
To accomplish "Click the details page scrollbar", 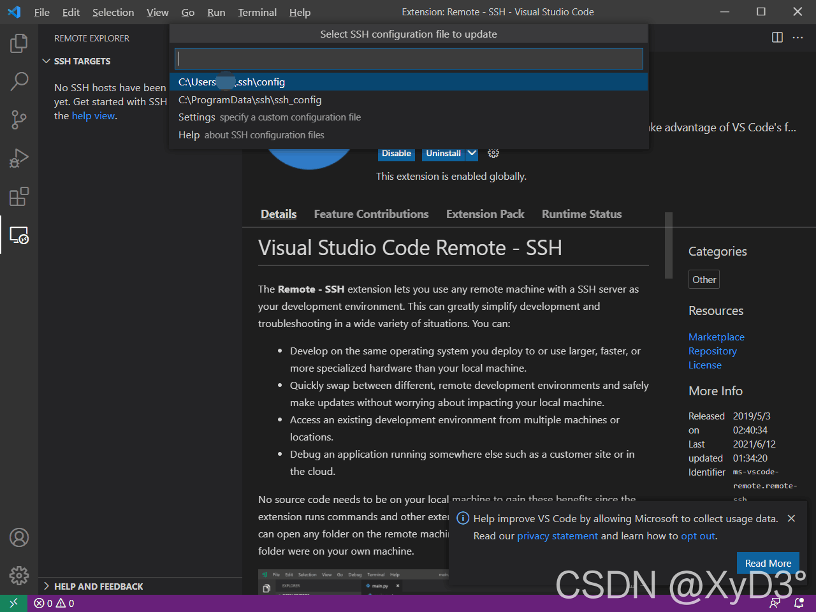I will [x=669, y=245].
